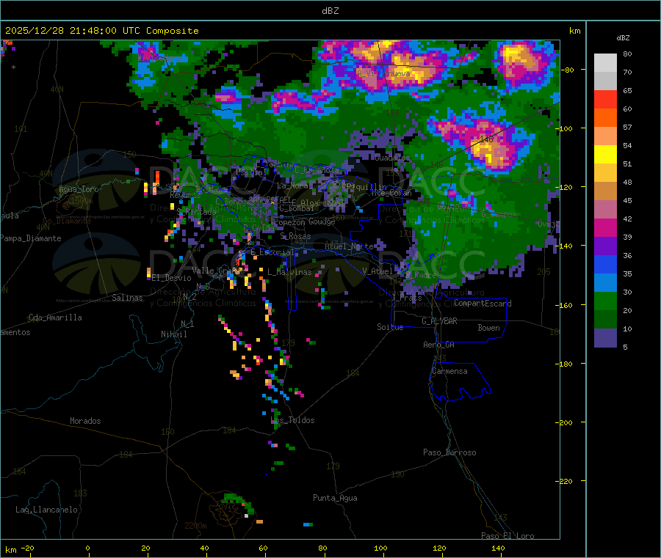The height and width of the screenshot is (558, 661).
Task: Click the 'km' label at bottom-left axis
Action: (10, 550)
